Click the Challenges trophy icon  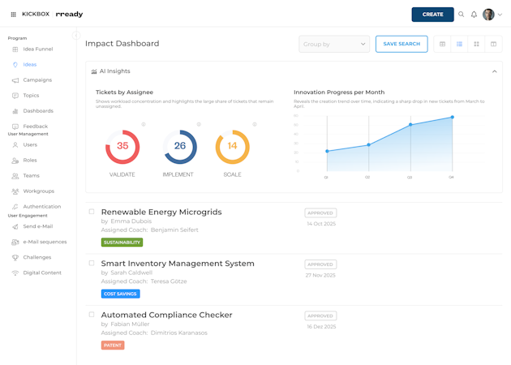15,257
